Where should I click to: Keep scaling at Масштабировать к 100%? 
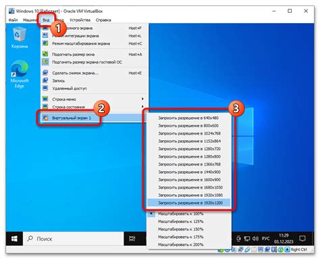point(189,214)
